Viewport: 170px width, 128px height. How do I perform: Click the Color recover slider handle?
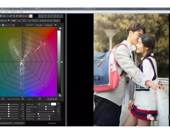tap(38, 114)
